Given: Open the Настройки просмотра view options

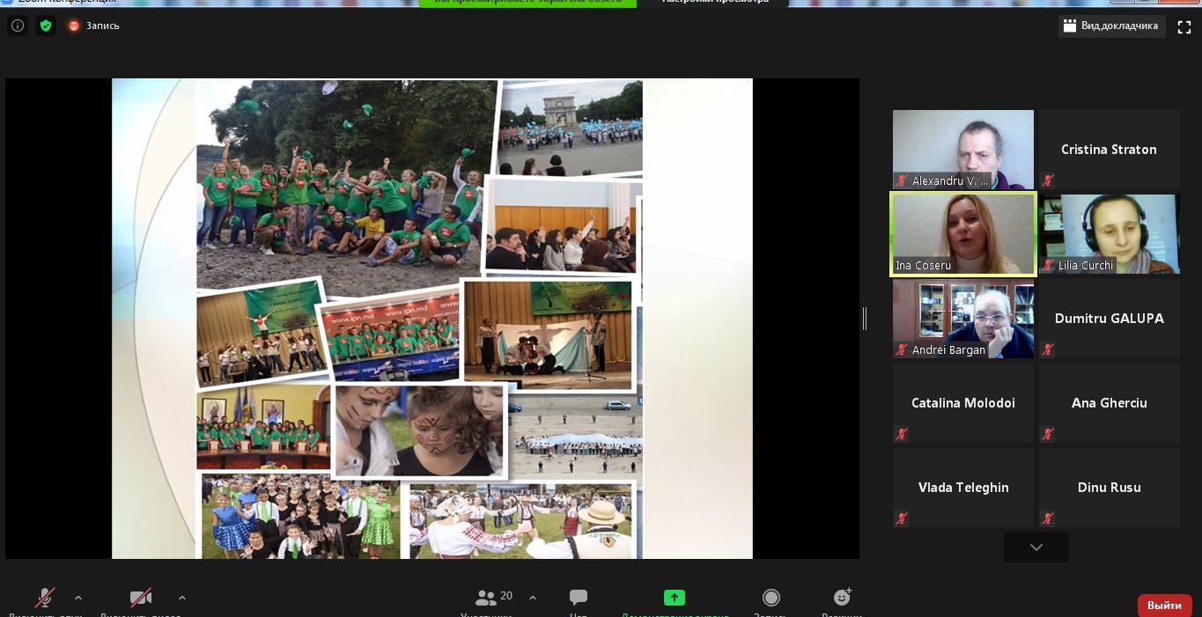Looking at the screenshot, I should coord(715,3).
